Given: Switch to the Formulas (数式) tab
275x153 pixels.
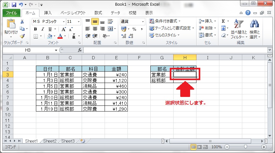Looking at the screenshot, I should tap(98, 13).
